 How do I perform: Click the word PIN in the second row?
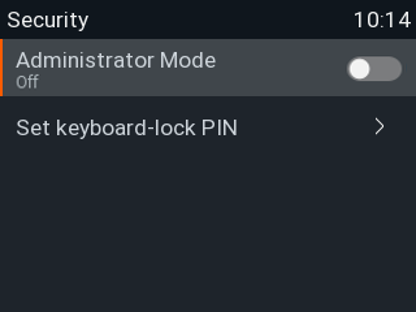coord(219,128)
